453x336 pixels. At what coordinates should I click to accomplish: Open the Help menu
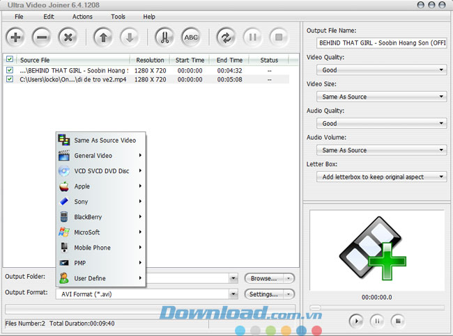pyautogui.click(x=149, y=17)
